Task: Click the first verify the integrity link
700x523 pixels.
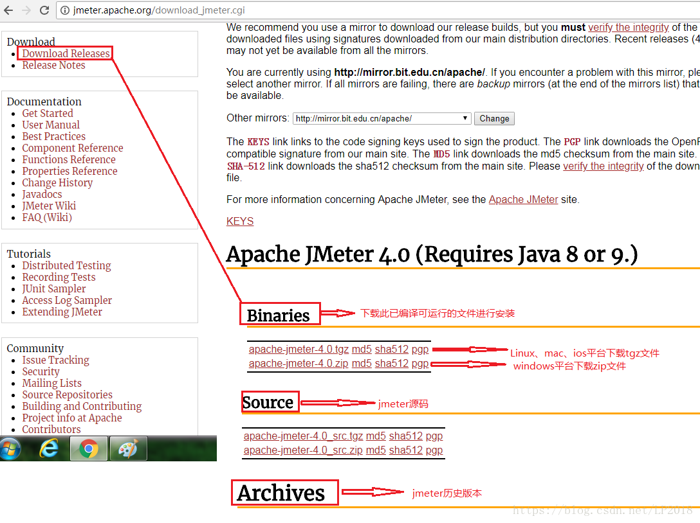Action: click(x=628, y=28)
